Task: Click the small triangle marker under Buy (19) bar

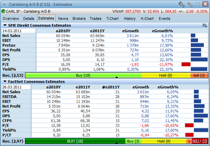Action: click(117, 77)
